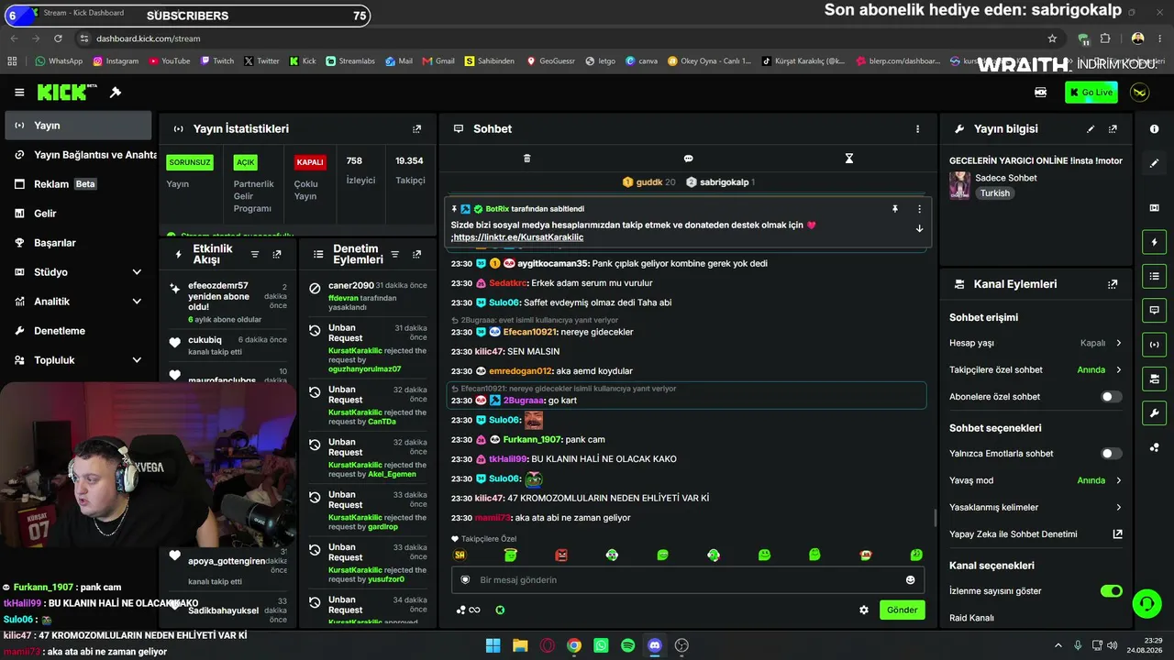Screen dimensions: 1174x660
Task: Open the linktr.ee/KursatKarakilic link
Action: (x=518, y=237)
